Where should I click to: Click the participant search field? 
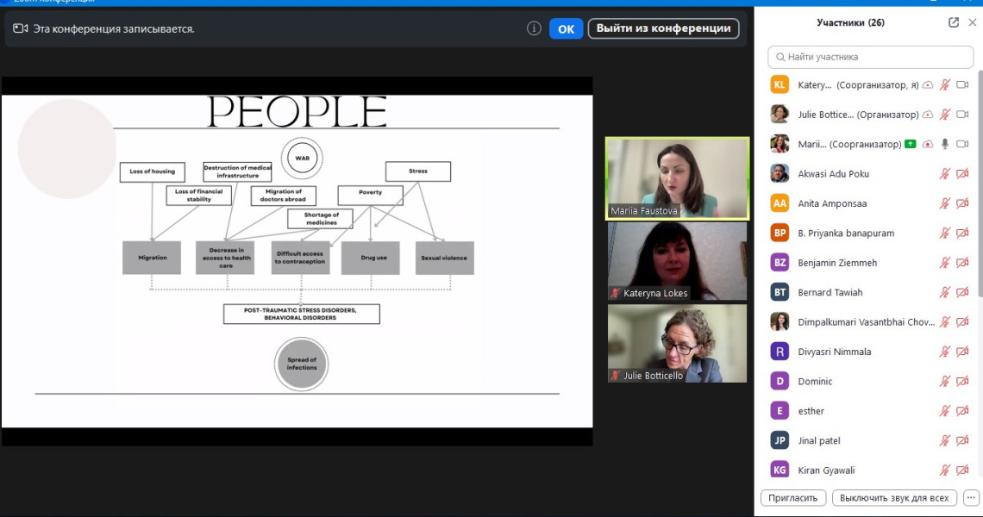(870, 57)
